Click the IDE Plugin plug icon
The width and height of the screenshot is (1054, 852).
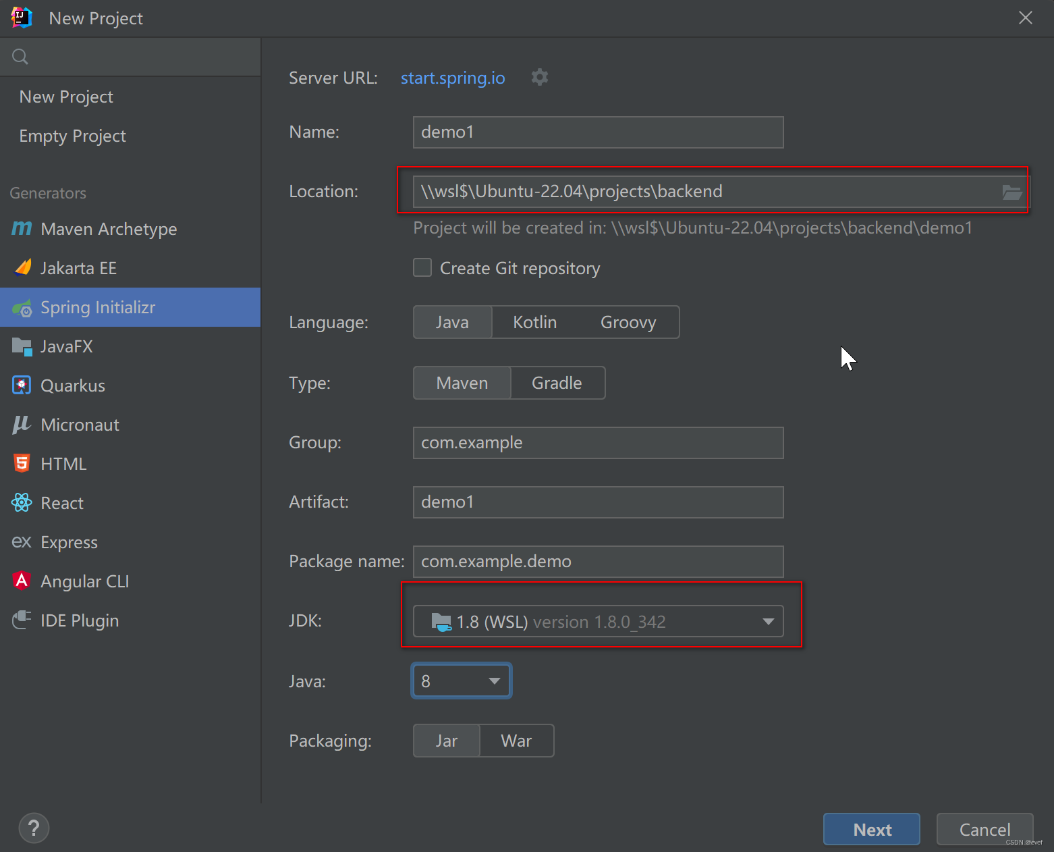pyautogui.click(x=22, y=620)
